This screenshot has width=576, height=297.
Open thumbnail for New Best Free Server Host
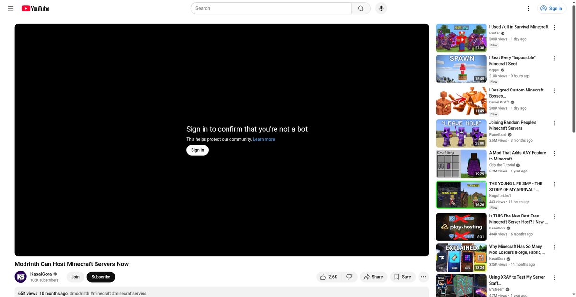click(461, 227)
